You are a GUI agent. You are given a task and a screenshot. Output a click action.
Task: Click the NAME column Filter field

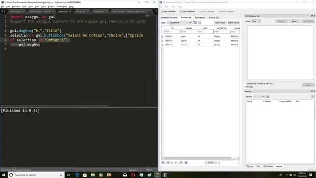click(x=189, y=32)
